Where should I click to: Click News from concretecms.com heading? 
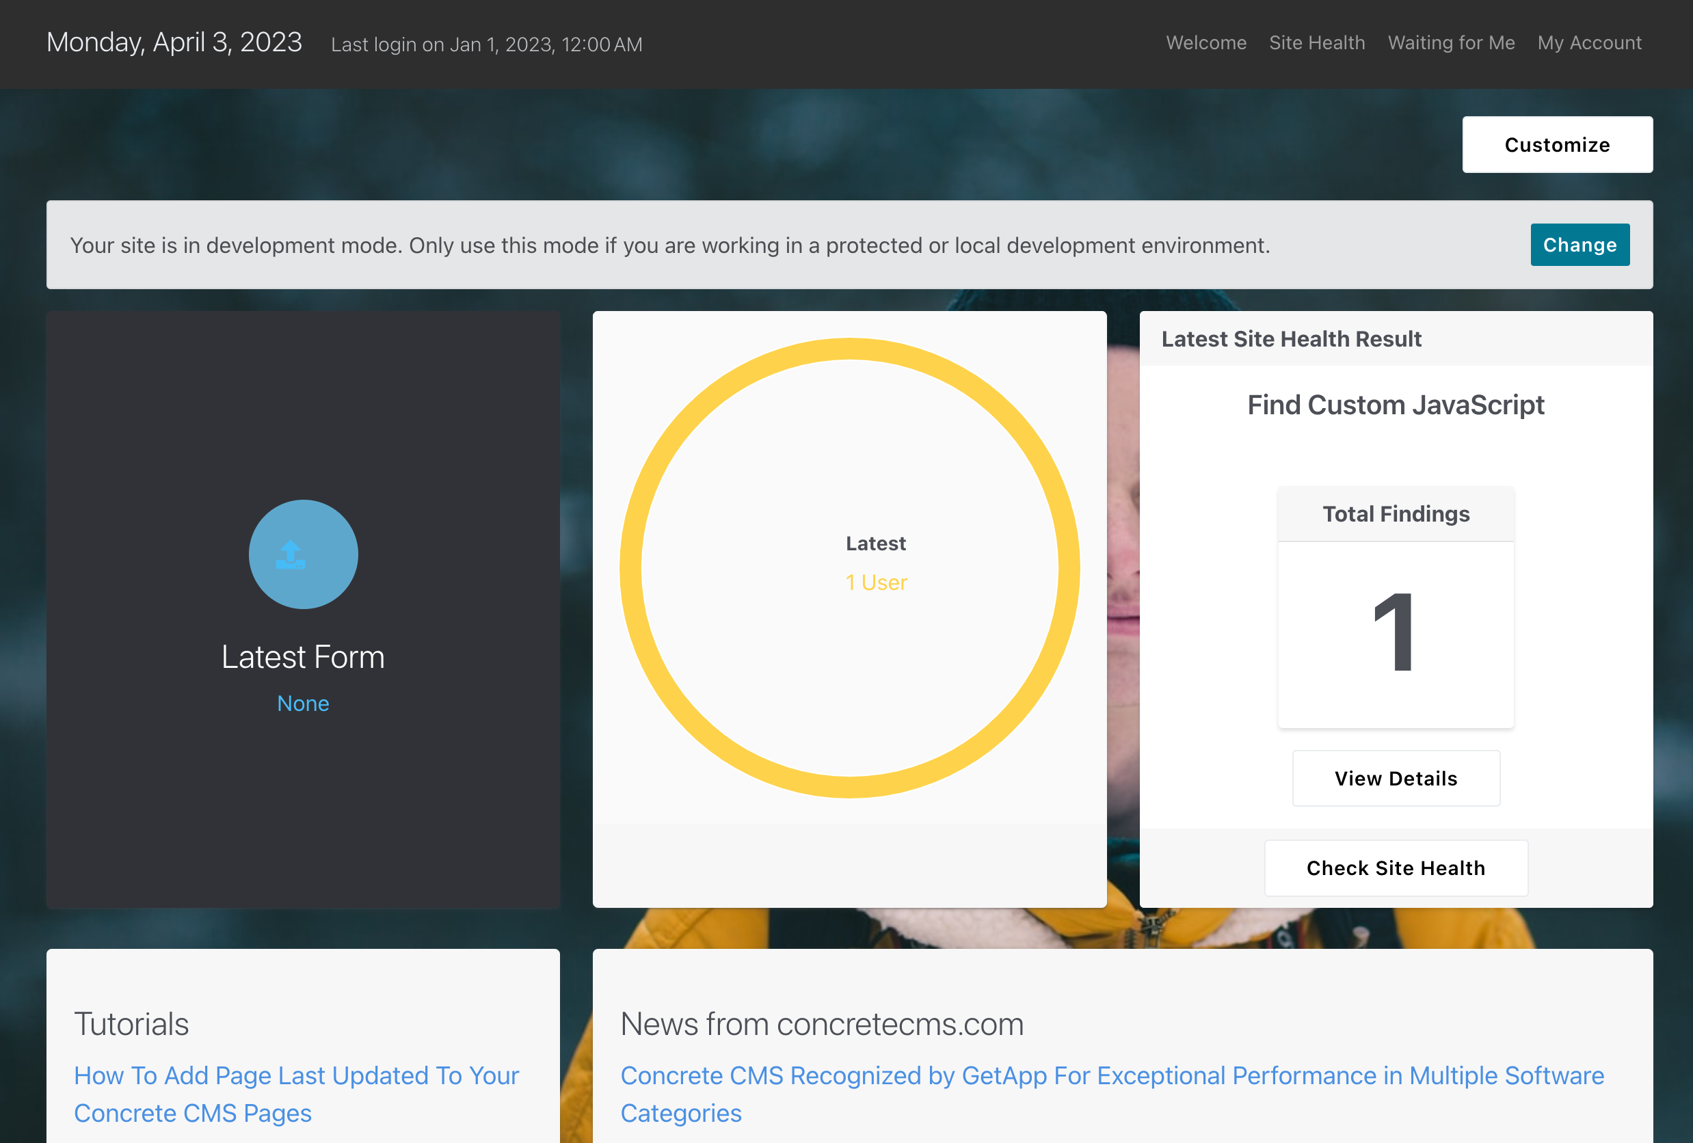[822, 1023]
